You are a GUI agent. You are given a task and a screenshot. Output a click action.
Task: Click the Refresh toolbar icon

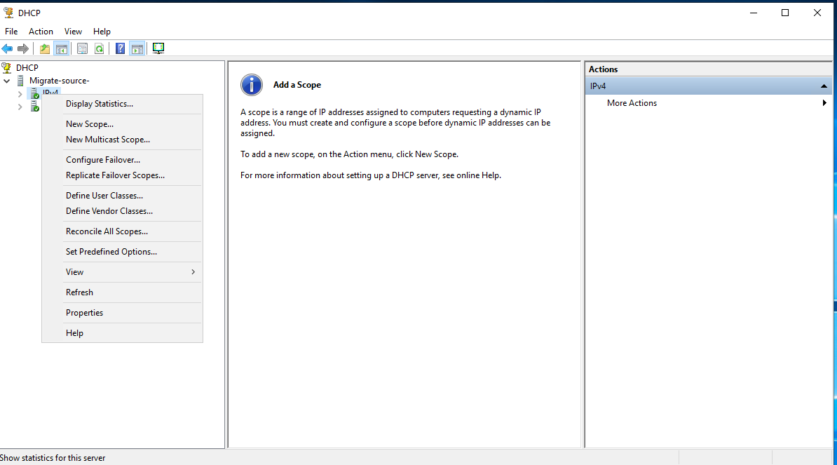click(x=99, y=48)
